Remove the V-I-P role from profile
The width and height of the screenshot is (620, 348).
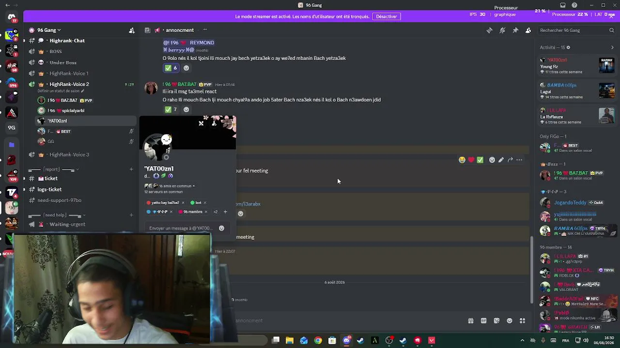(171, 212)
